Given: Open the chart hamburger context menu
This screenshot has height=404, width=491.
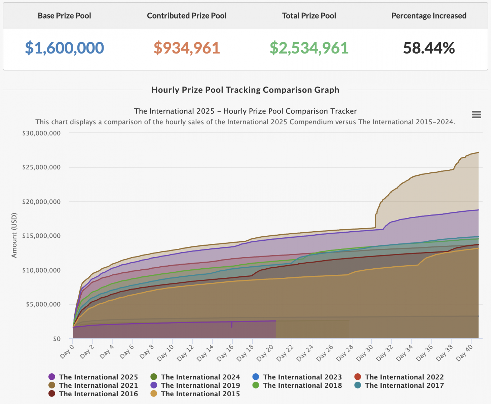Looking at the screenshot, I should pos(476,114).
